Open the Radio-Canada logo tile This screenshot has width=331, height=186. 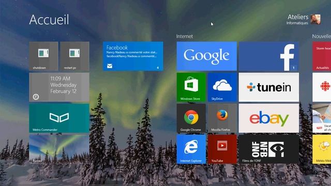coord(322,87)
